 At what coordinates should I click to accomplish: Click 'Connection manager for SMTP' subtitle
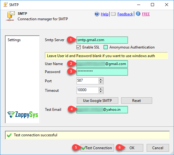[x=43, y=19]
